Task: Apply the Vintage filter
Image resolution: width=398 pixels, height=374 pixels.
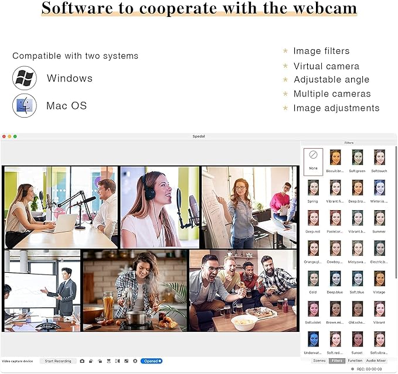Action: pos(379,279)
